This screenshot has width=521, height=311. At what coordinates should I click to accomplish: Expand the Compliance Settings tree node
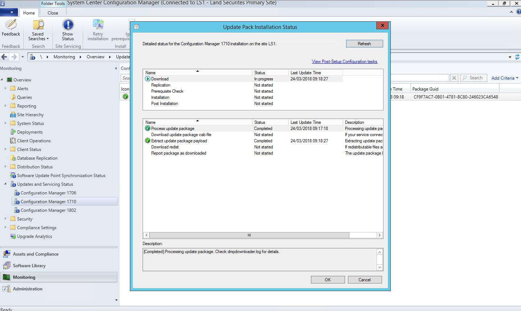point(5,227)
